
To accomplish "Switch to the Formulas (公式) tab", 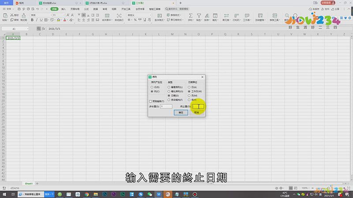I will (86, 9).
